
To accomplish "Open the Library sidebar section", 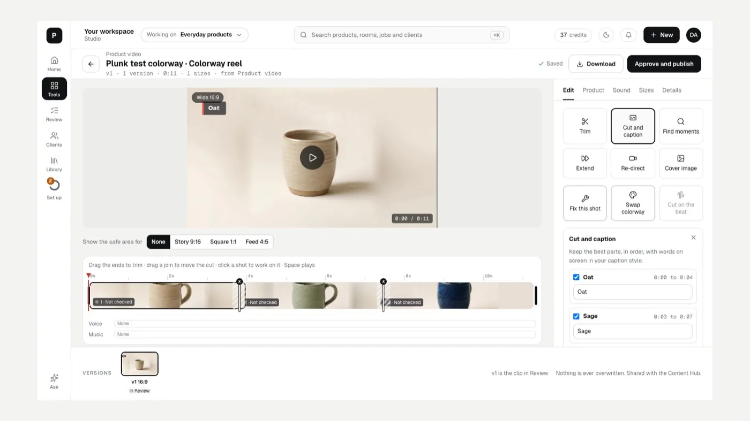I will [x=54, y=164].
